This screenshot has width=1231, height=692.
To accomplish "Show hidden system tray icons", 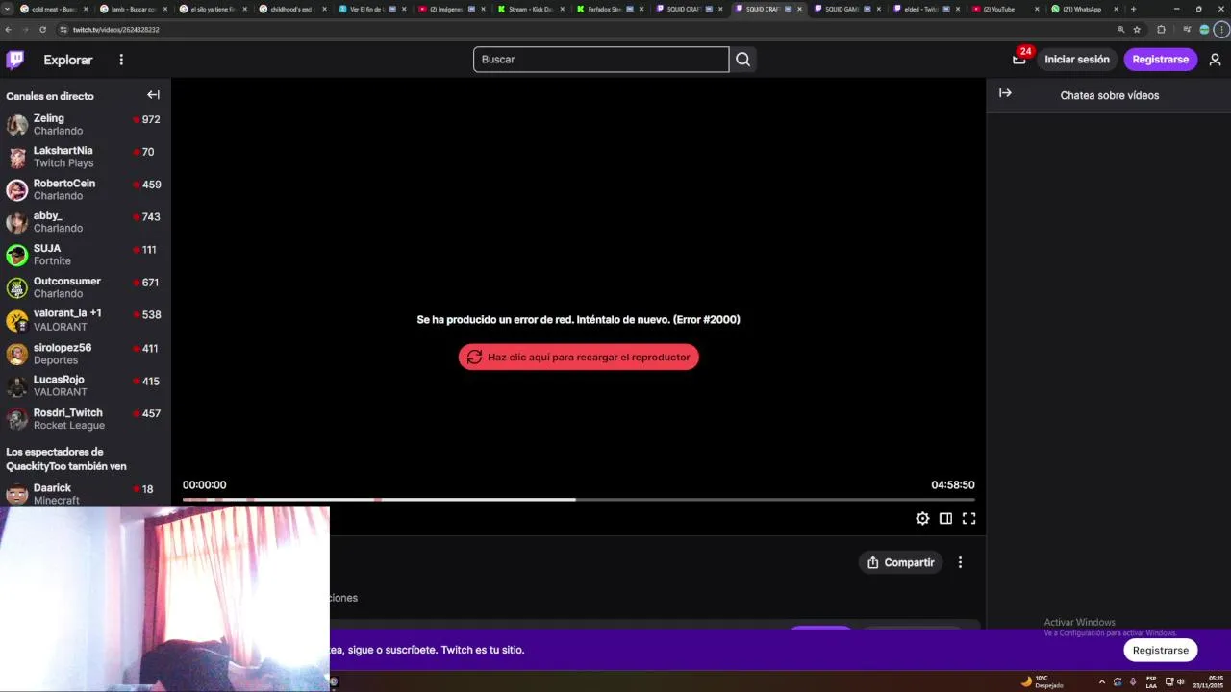I will tap(1102, 681).
